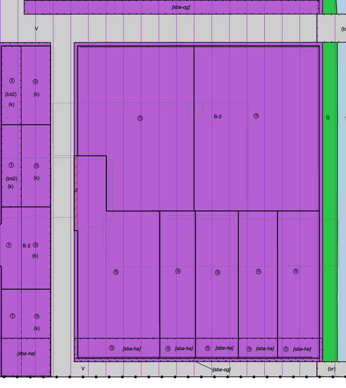Click the [sba-og] callout label at the bottom

pyautogui.click(x=221, y=369)
